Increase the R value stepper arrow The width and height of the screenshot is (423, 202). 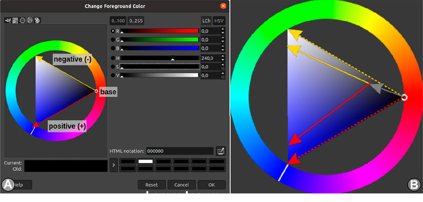click(223, 29)
